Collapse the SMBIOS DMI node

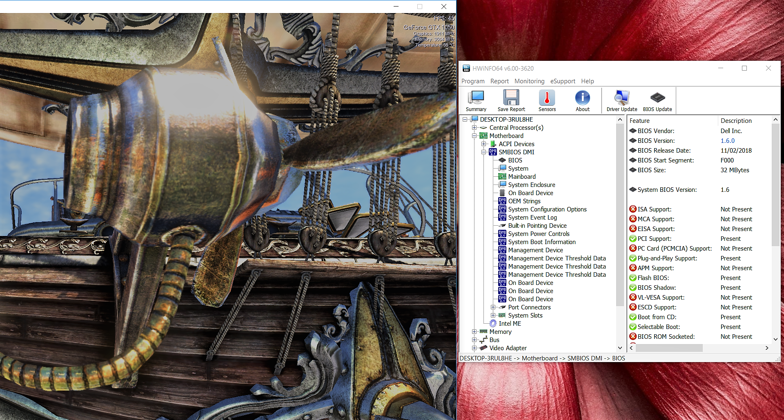tap(484, 152)
